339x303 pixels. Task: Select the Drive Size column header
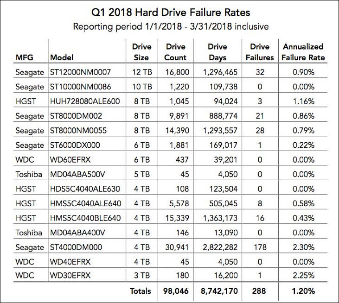[141, 52]
